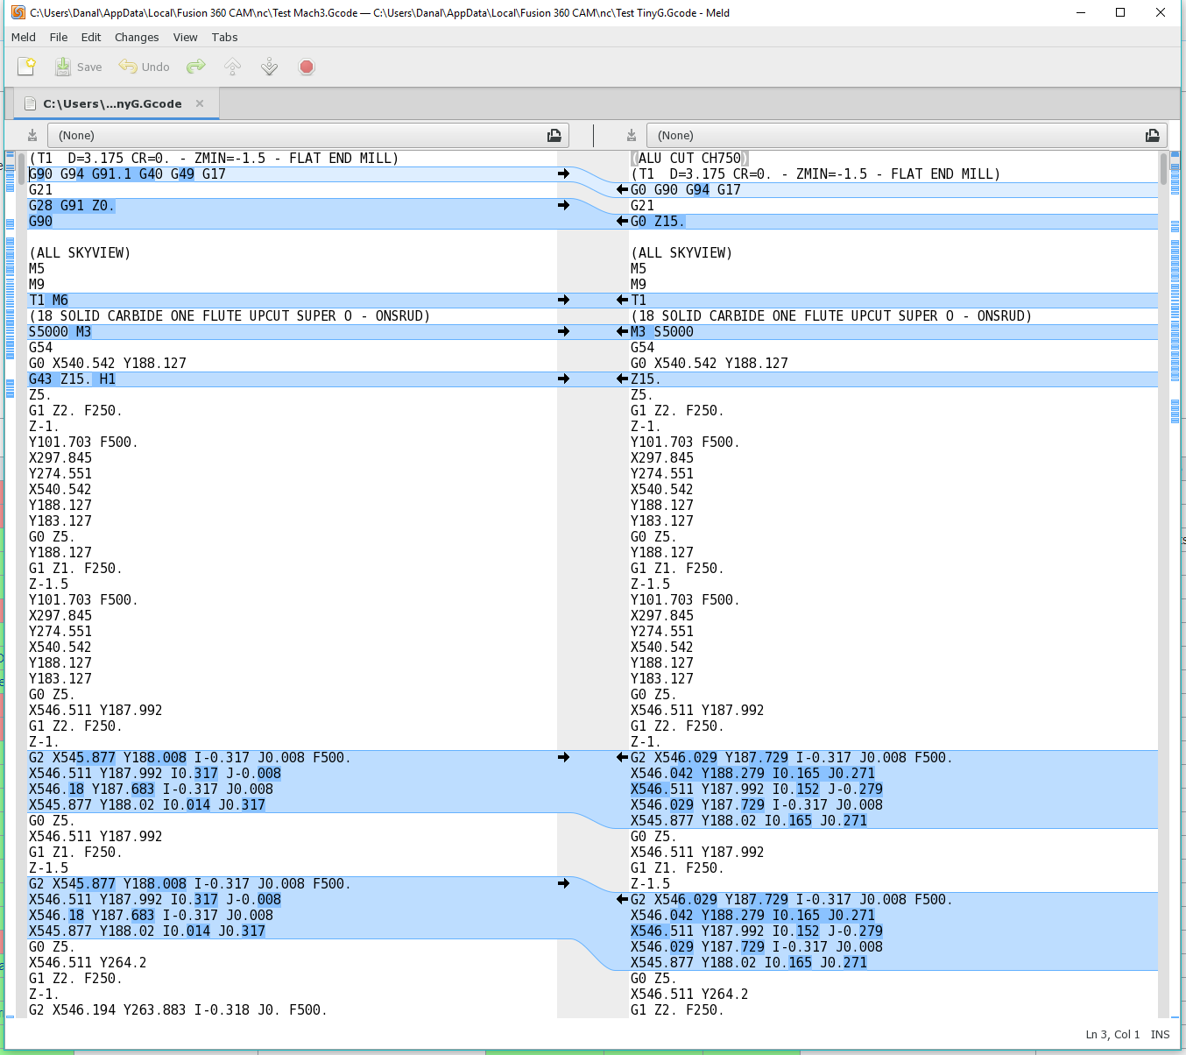Push G43 Z15. H1 line right
This screenshot has width=1186, height=1055.
[564, 379]
